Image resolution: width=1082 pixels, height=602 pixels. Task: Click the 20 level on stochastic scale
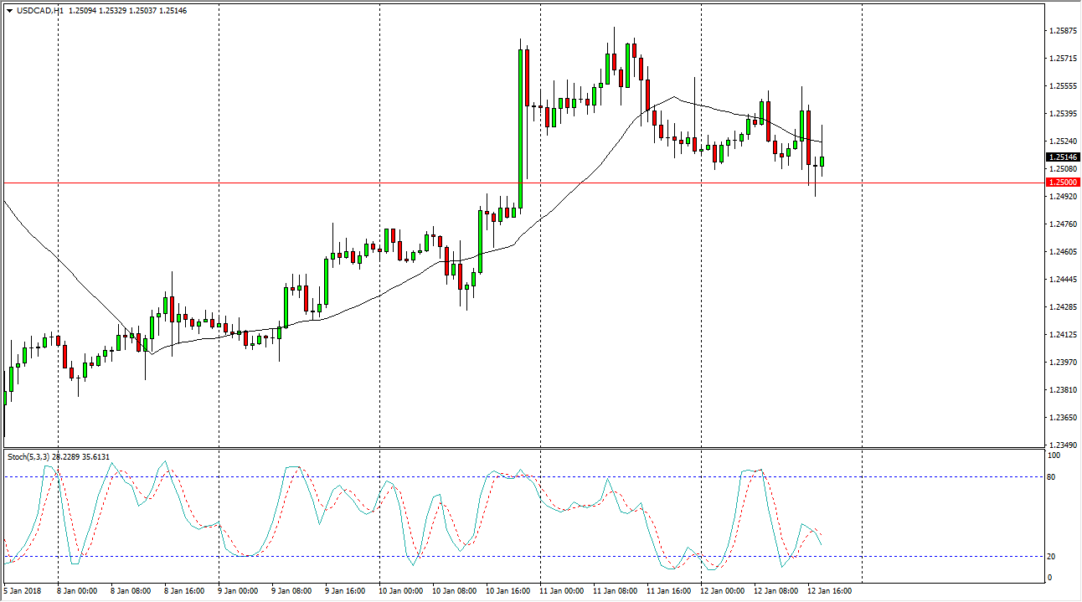click(1054, 557)
